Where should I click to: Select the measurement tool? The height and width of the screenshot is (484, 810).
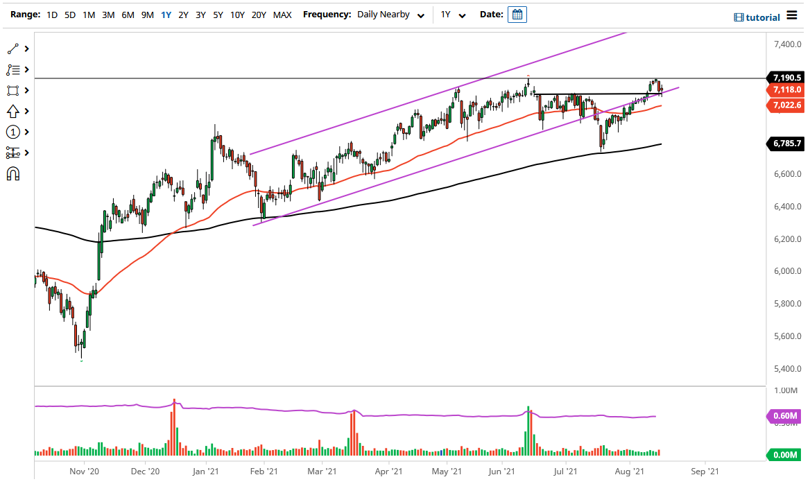coord(12,153)
